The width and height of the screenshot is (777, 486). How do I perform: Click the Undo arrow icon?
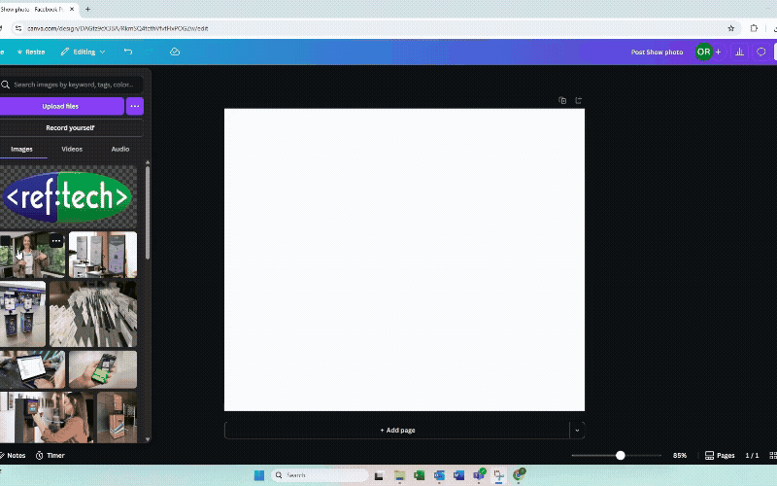point(127,52)
